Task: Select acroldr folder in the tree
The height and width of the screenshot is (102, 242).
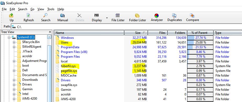Action: [x=27, y=56]
